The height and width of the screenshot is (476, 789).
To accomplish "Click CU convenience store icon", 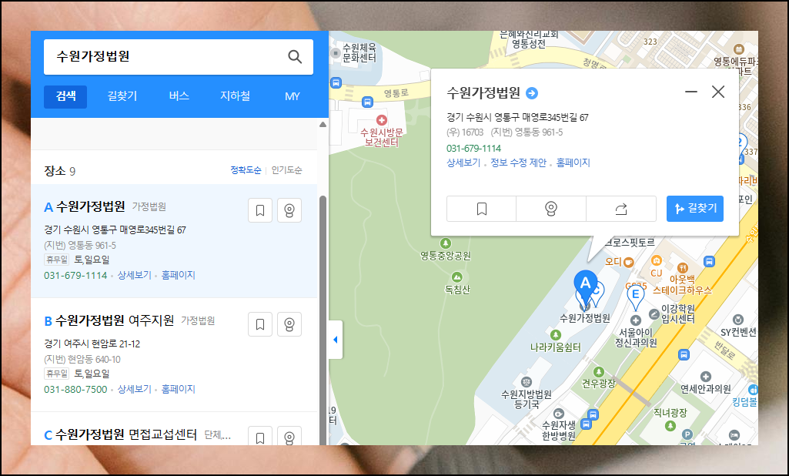I will [x=656, y=260].
